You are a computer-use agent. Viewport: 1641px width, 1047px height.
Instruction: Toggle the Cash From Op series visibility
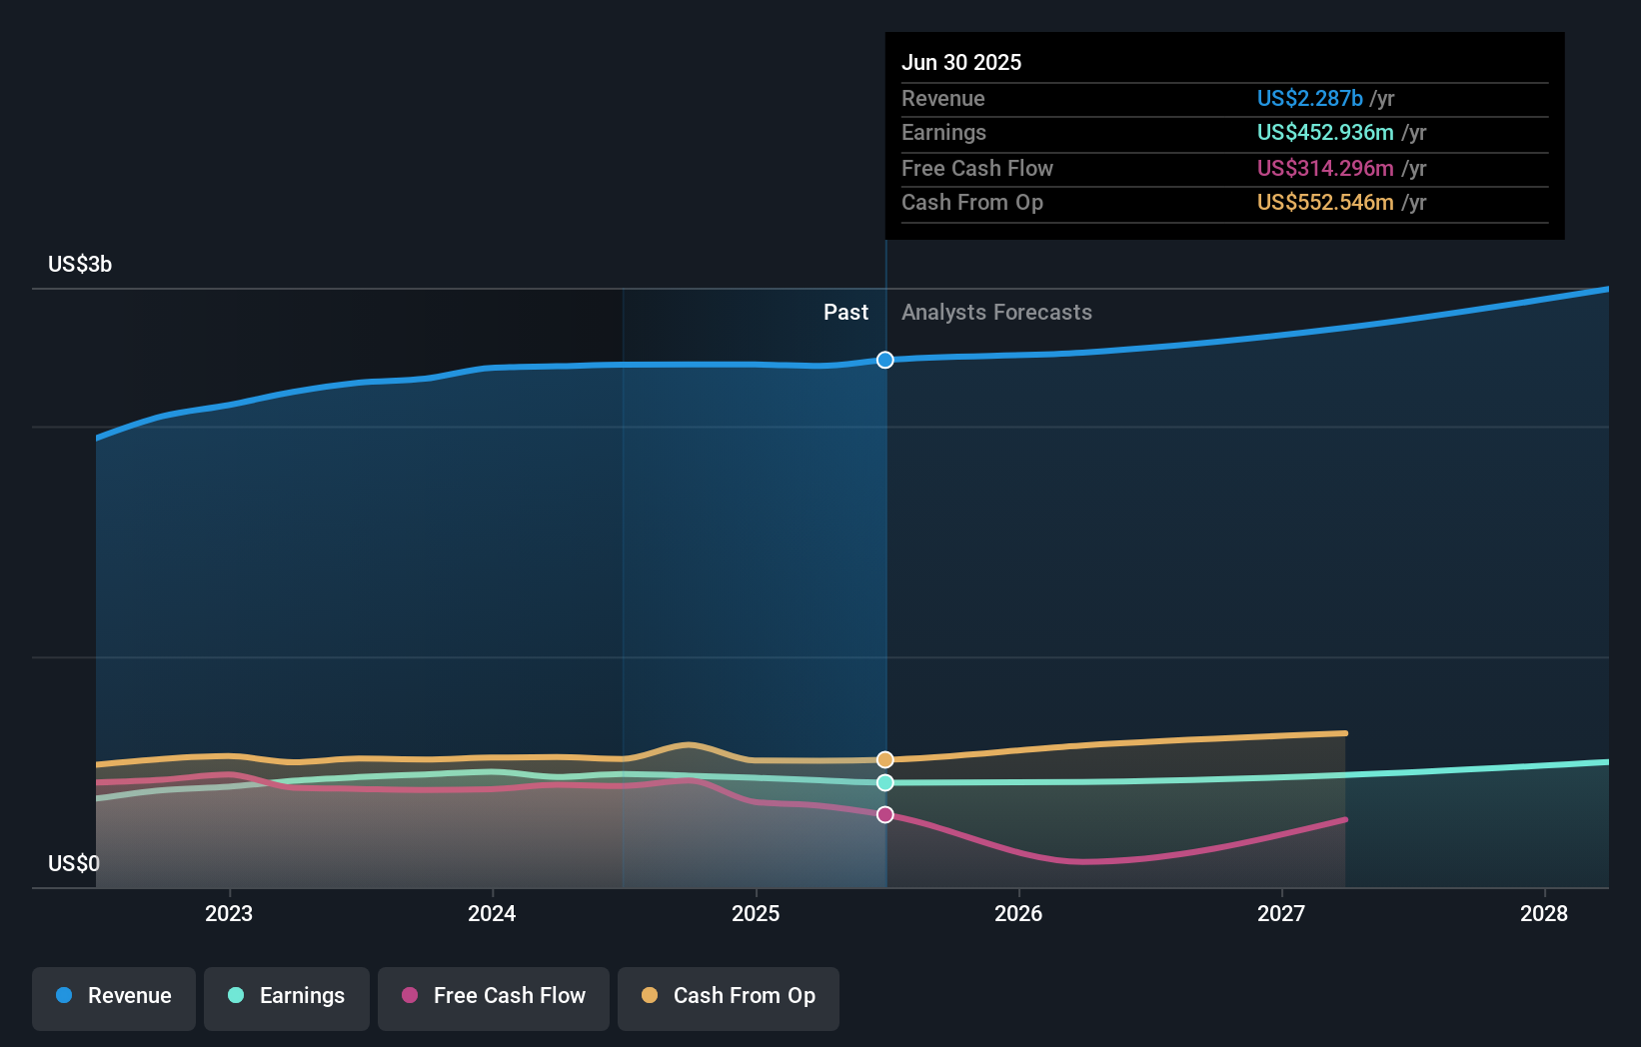[x=729, y=996]
